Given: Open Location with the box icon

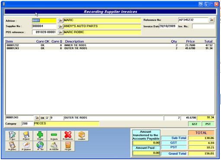Looking at the screenshot, I should coord(82,136).
